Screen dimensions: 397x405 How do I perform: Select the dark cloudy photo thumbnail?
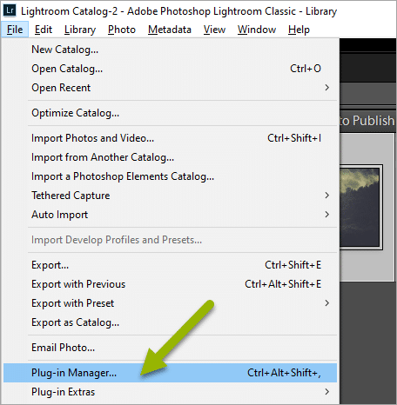pos(361,208)
